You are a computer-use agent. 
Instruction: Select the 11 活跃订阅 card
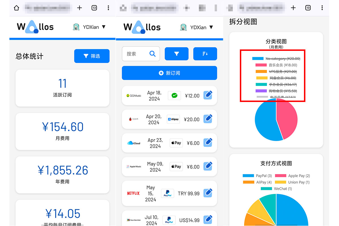[x=62, y=88]
